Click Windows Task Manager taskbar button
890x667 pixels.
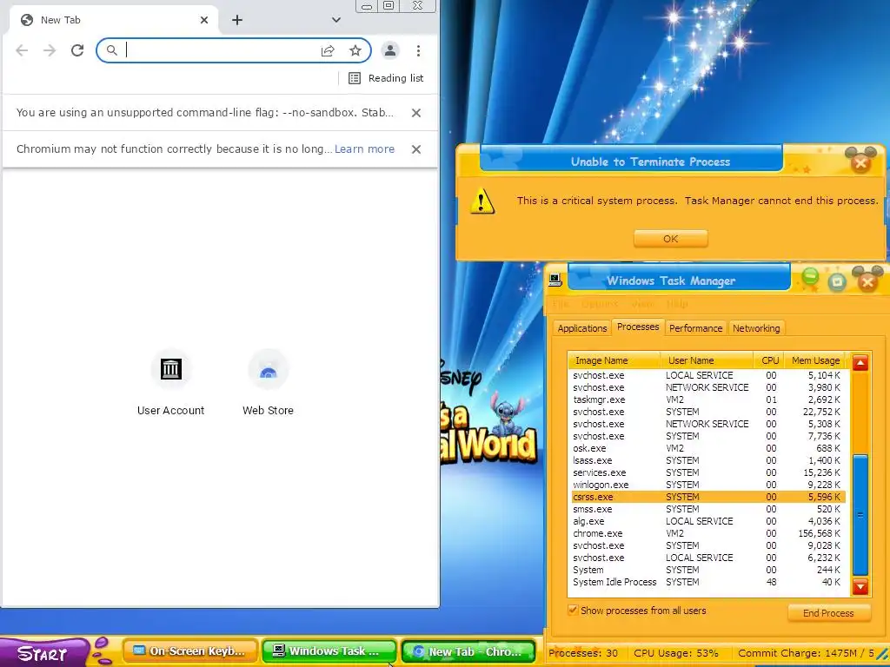(x=329, y=651)
